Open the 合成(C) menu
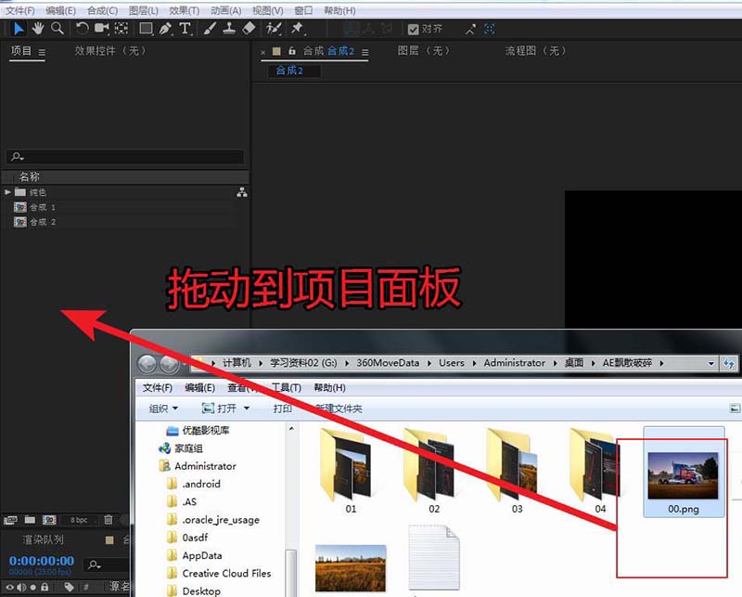Viewport: 742px width, 597px height. point(103,10)
